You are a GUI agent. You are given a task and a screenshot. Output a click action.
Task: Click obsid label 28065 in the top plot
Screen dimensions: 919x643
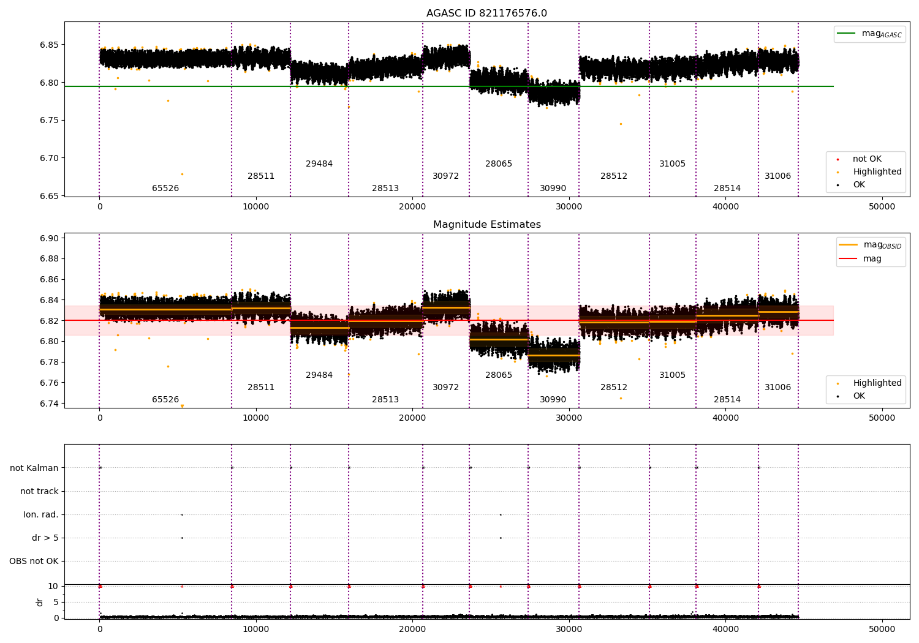499,164
